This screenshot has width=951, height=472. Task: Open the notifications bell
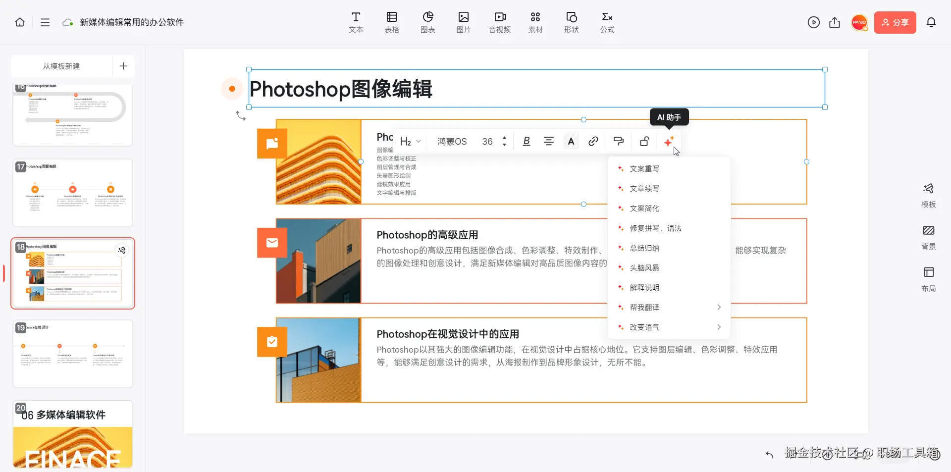(931, 22)
